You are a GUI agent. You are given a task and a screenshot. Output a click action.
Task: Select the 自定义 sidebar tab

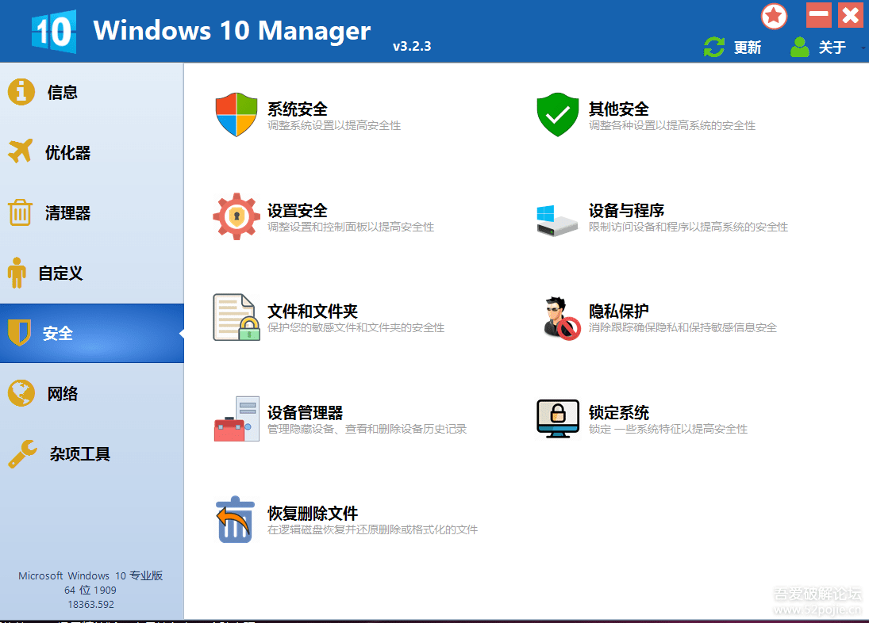92,273
